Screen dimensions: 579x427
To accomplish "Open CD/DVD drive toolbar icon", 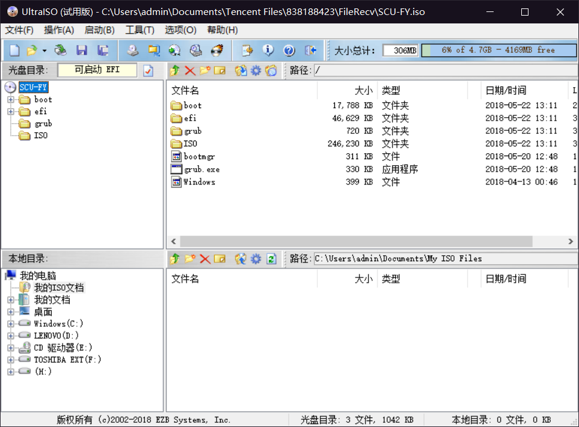I will pyautogui.click(x=60, y=50).
